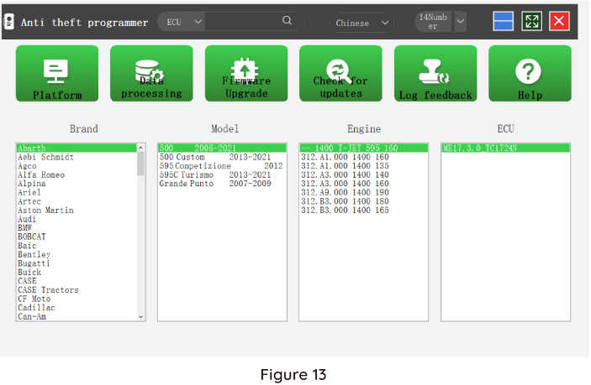Select brand Ariel
Screen dimensions: 591x385
tap(77, 192)
